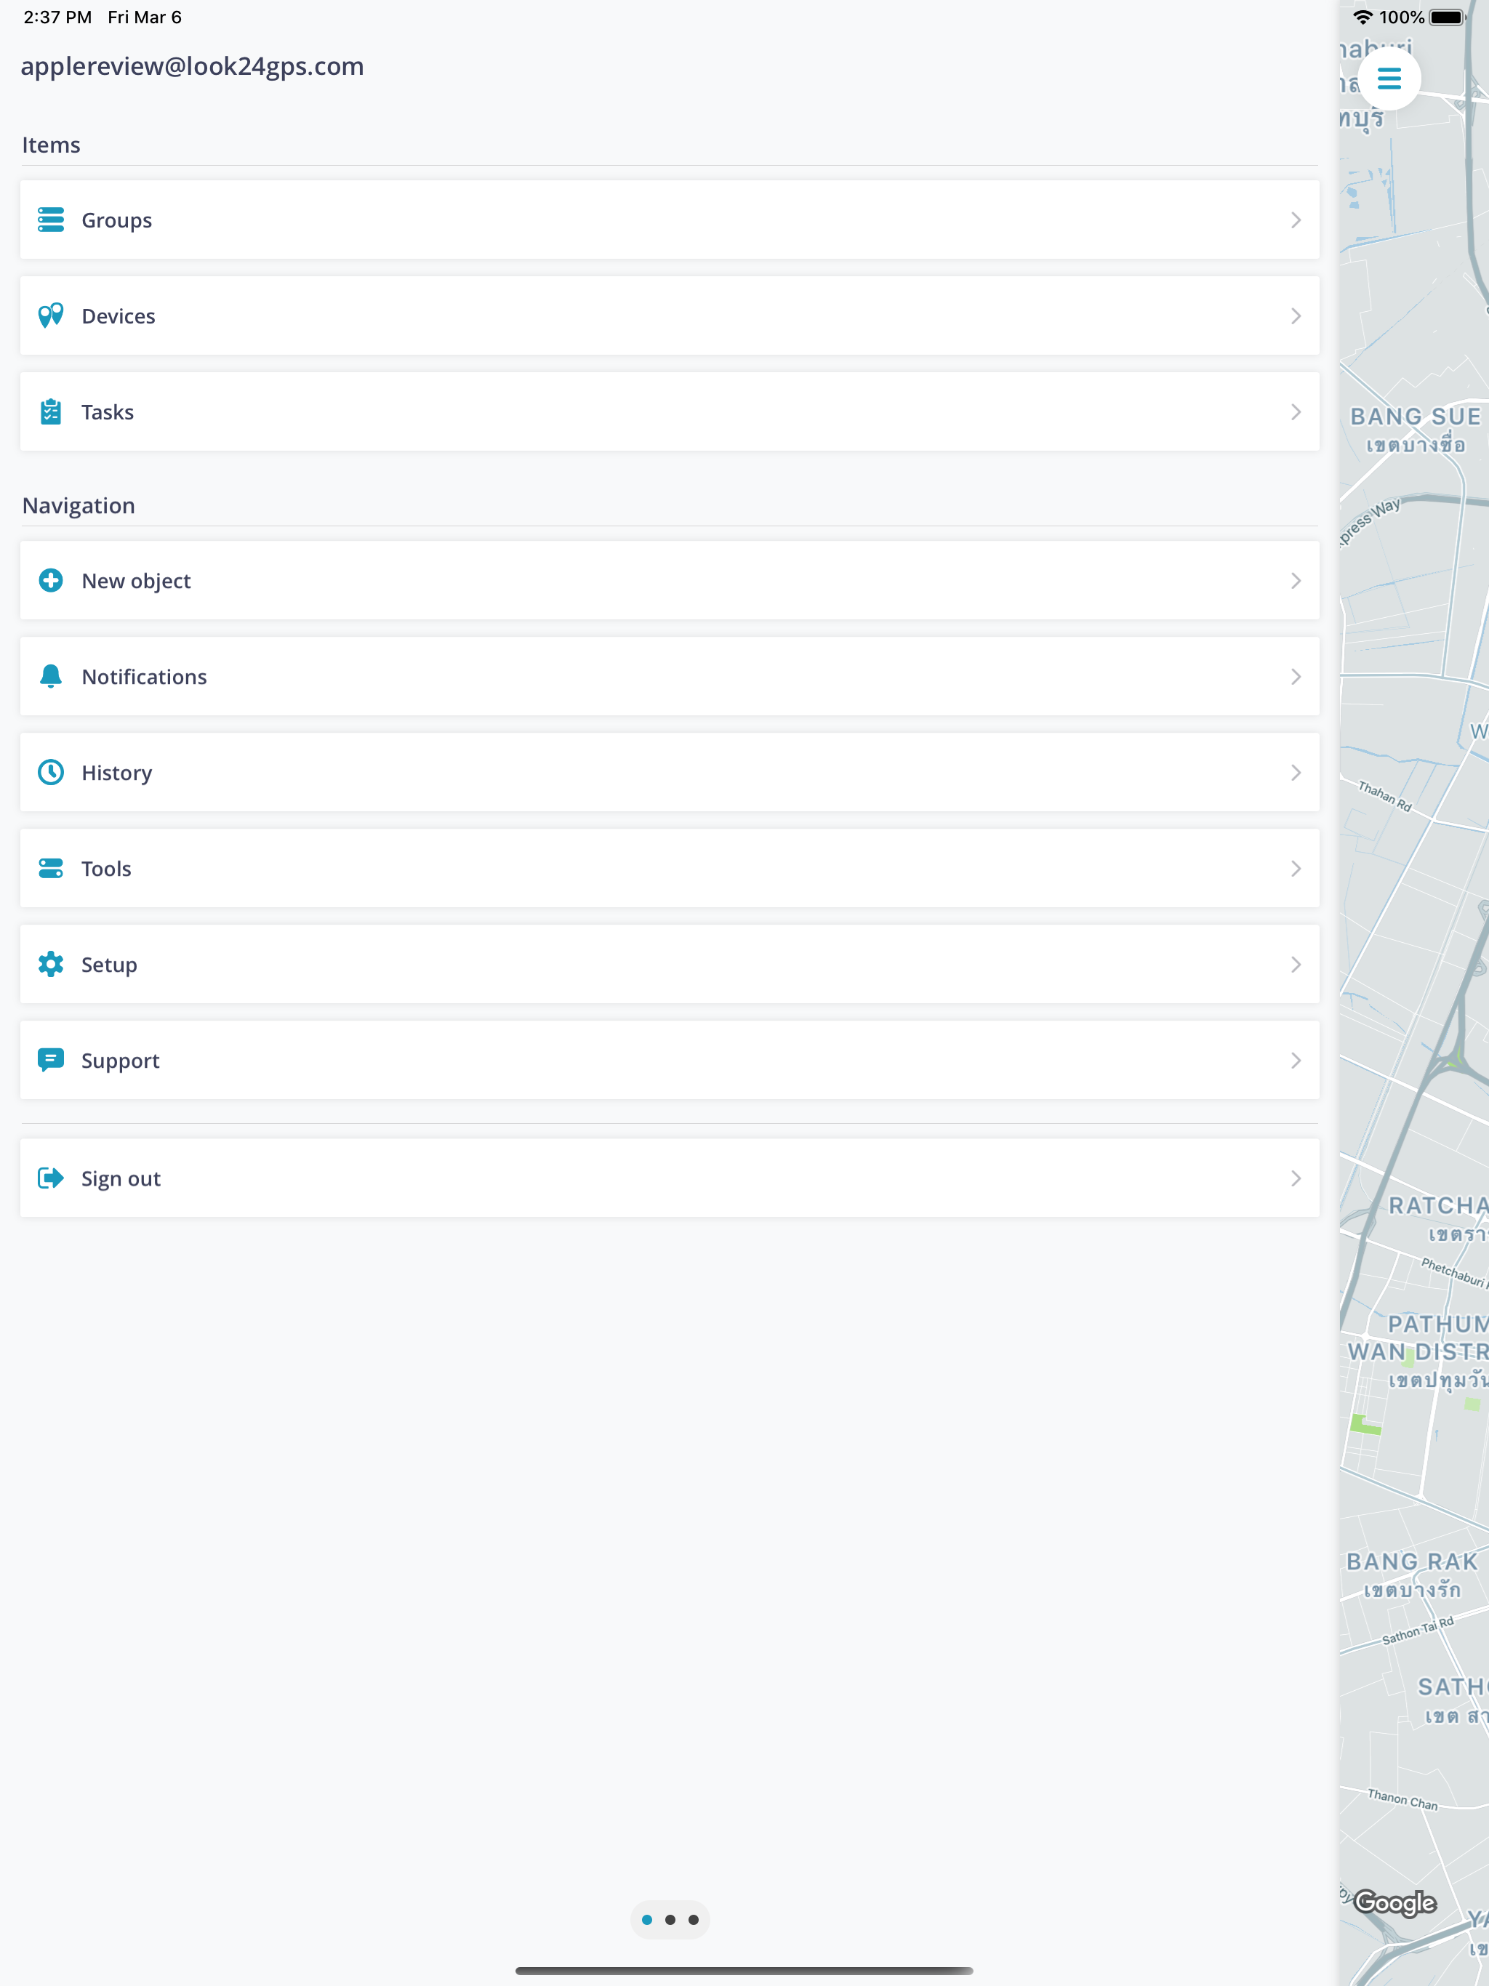
Task: Open Tools via its chevron
Action: 1295,869
